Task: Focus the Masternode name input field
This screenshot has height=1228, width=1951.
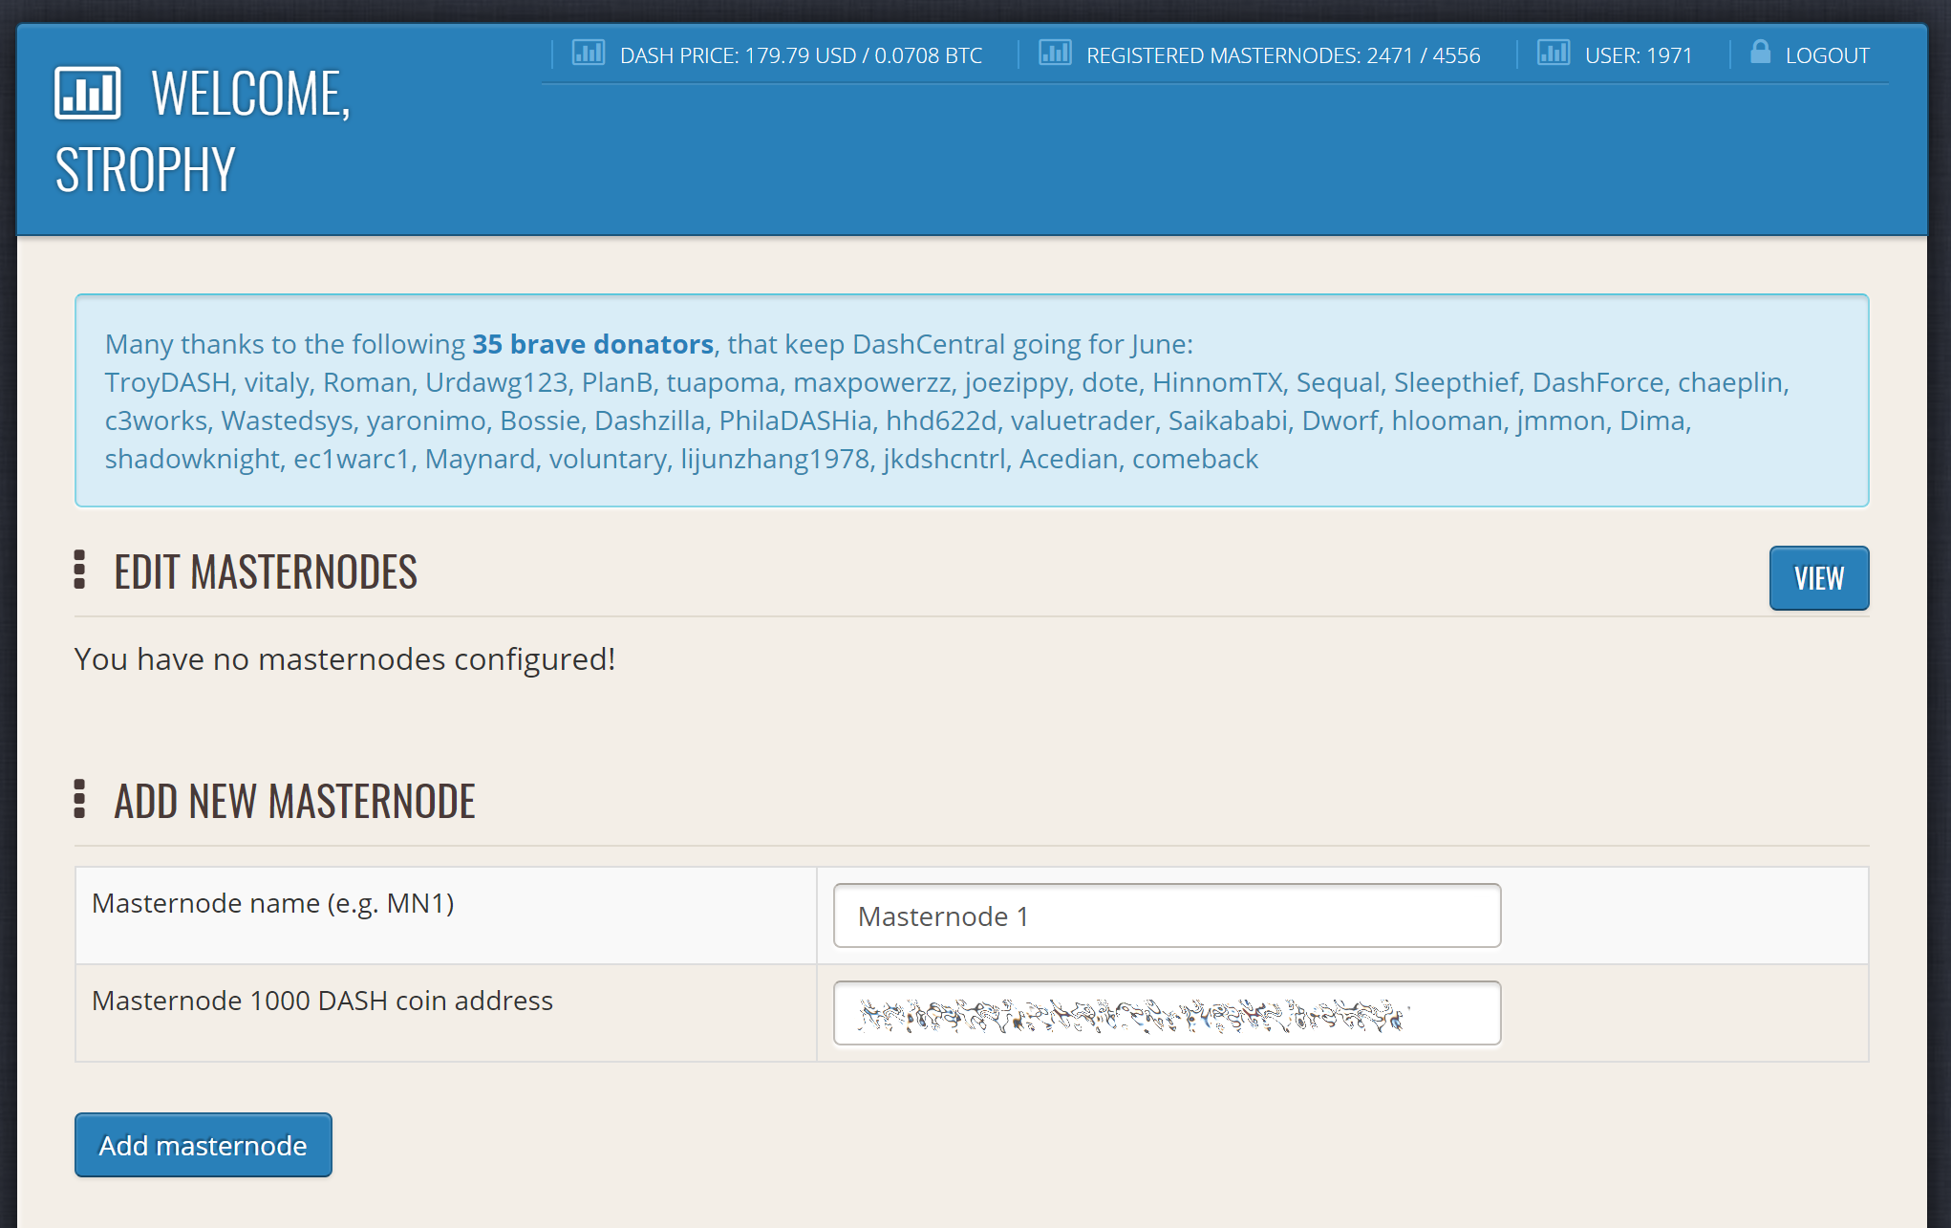Action: tap(1167, 916)
